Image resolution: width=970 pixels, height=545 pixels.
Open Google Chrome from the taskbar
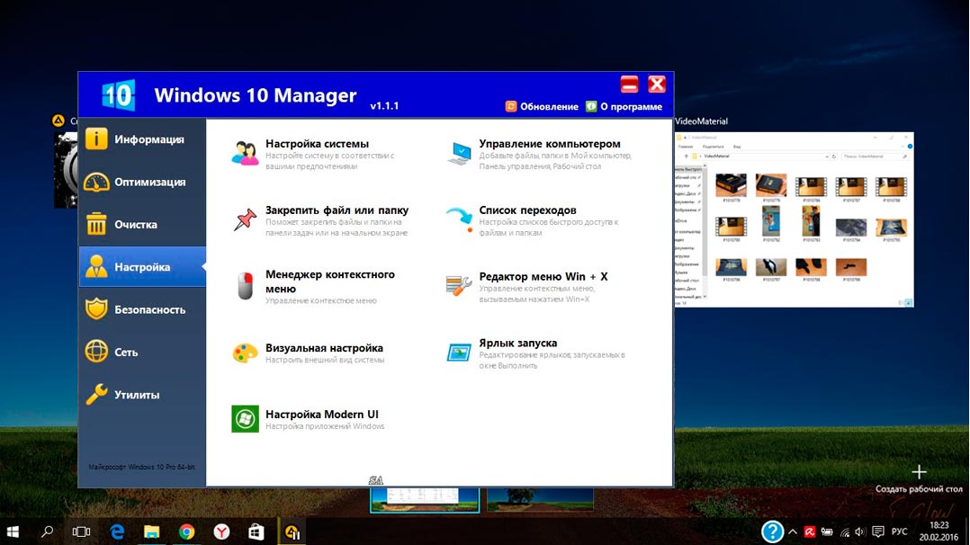click(186, 532)
